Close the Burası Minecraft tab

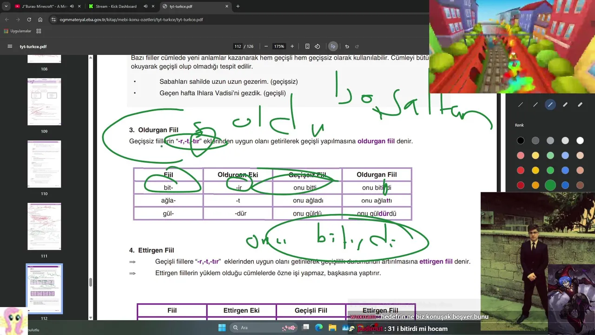79,7
